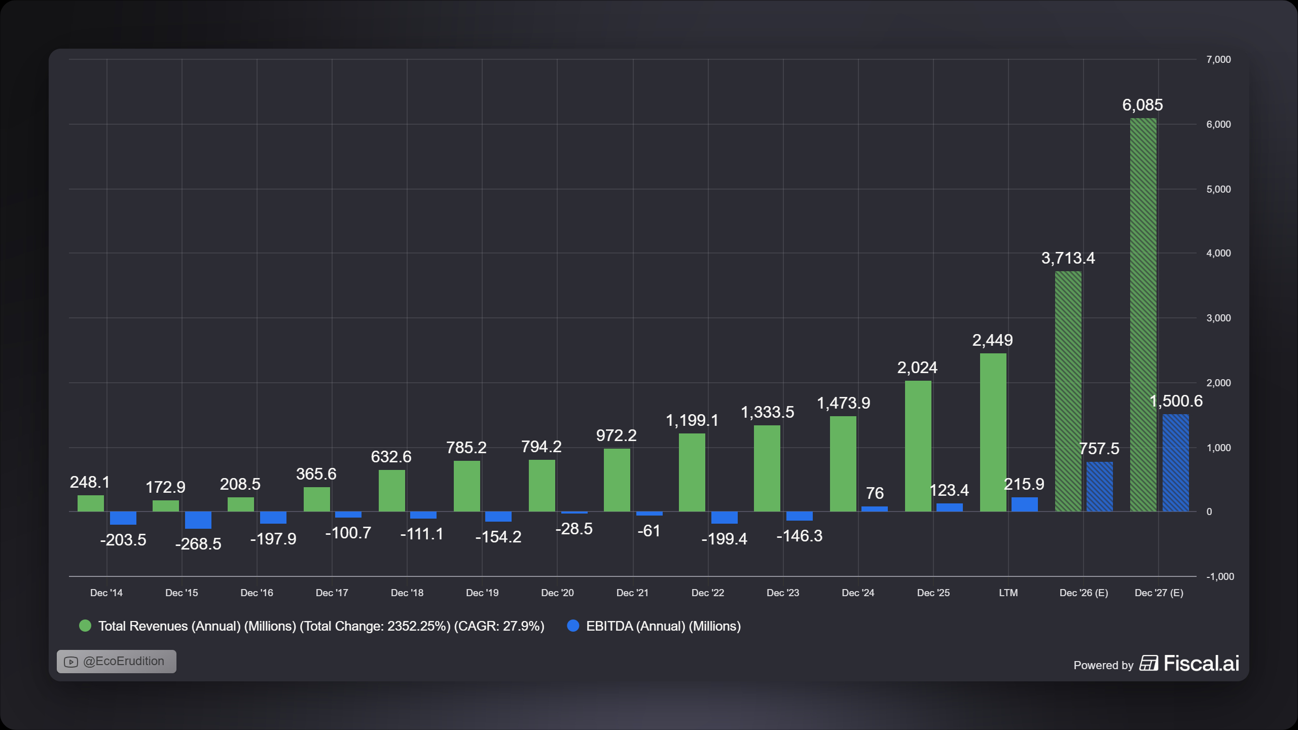Click the blue EBITDA legend dot
1298x730 pixels.
573,626
